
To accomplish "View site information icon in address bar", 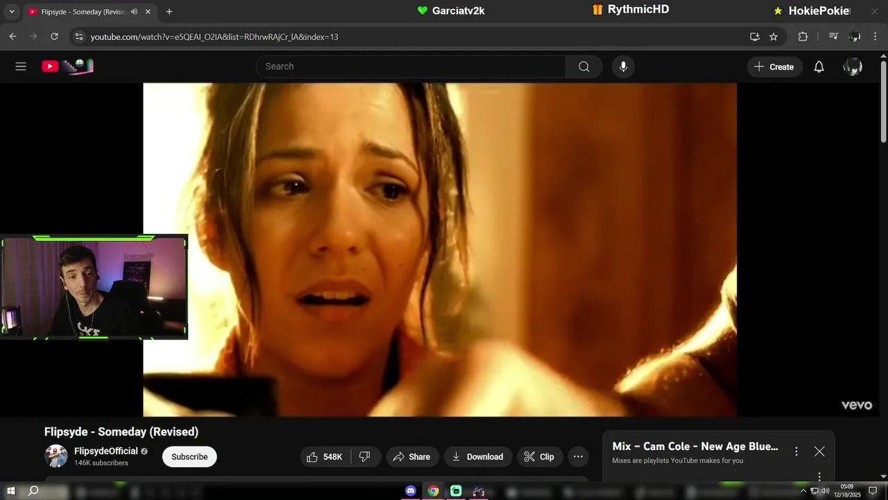I will pyautogui.click(x=79, y=37).
